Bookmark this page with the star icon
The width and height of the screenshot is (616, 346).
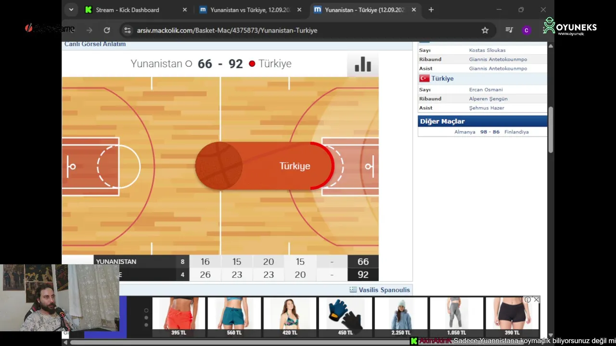tap(485, 30)
